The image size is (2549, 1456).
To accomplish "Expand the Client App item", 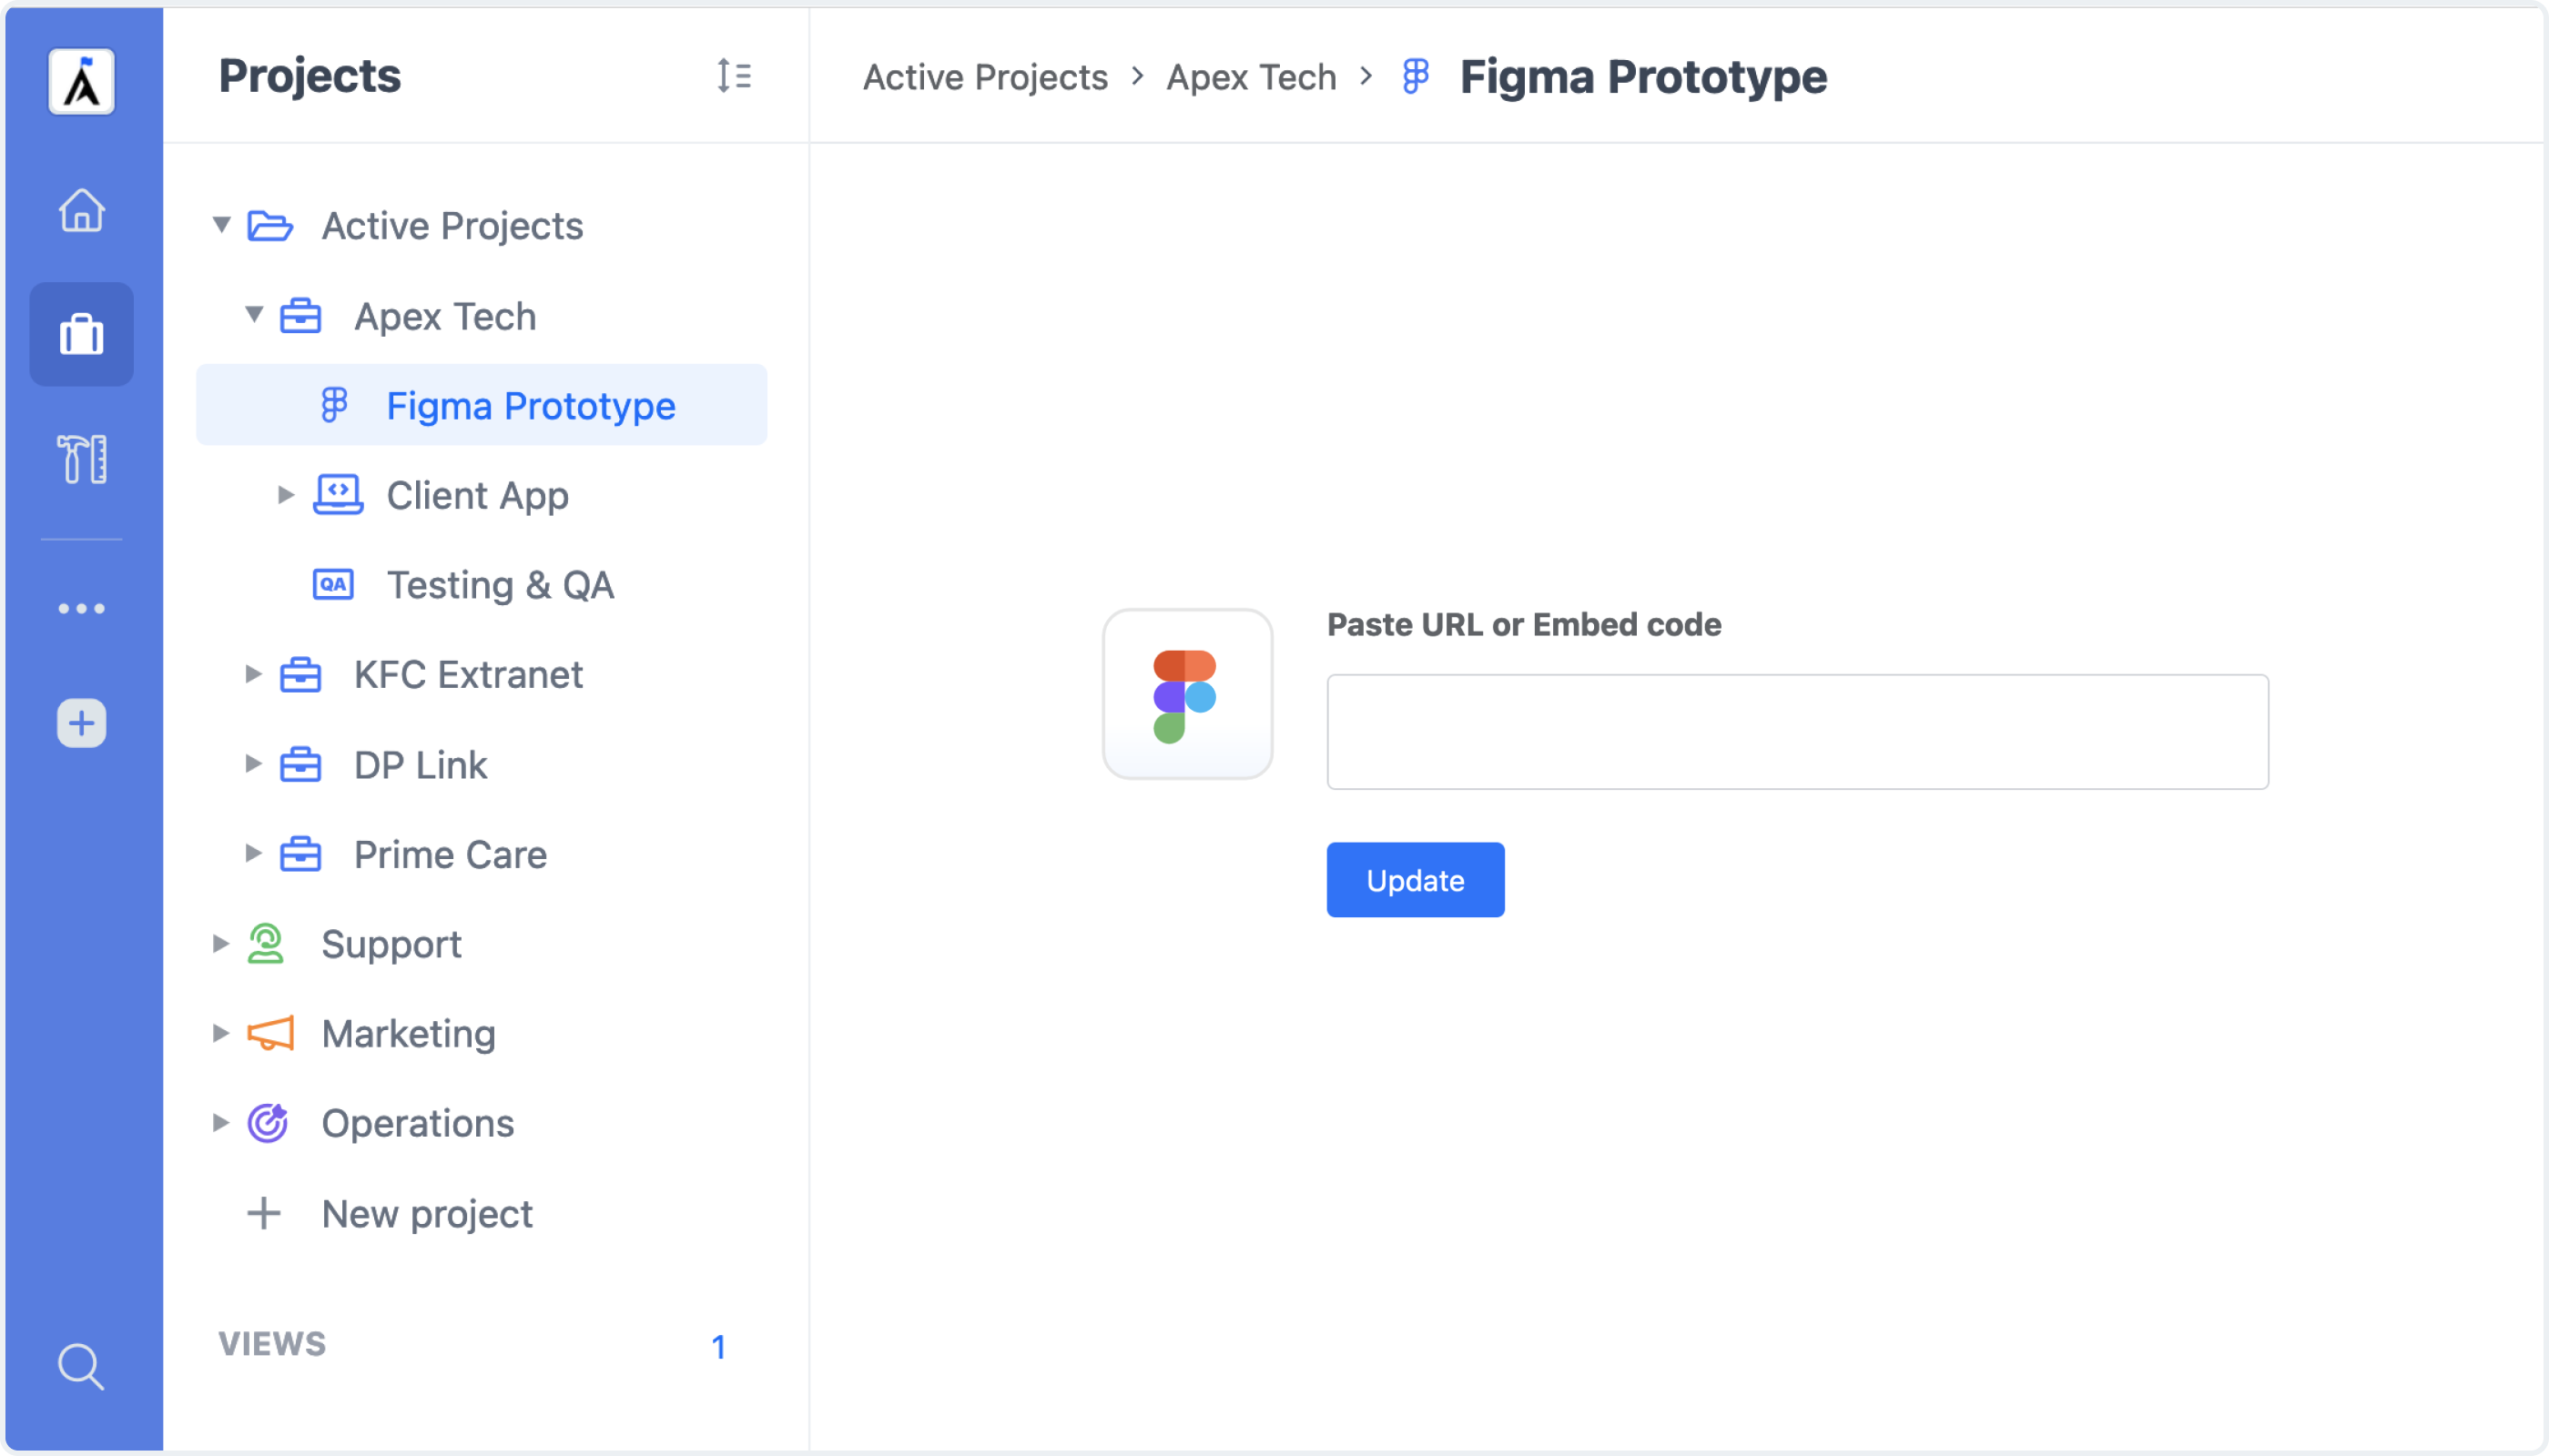I will (286, 495).
